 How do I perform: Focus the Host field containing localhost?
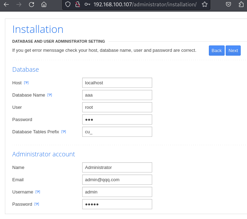point(117,83)
